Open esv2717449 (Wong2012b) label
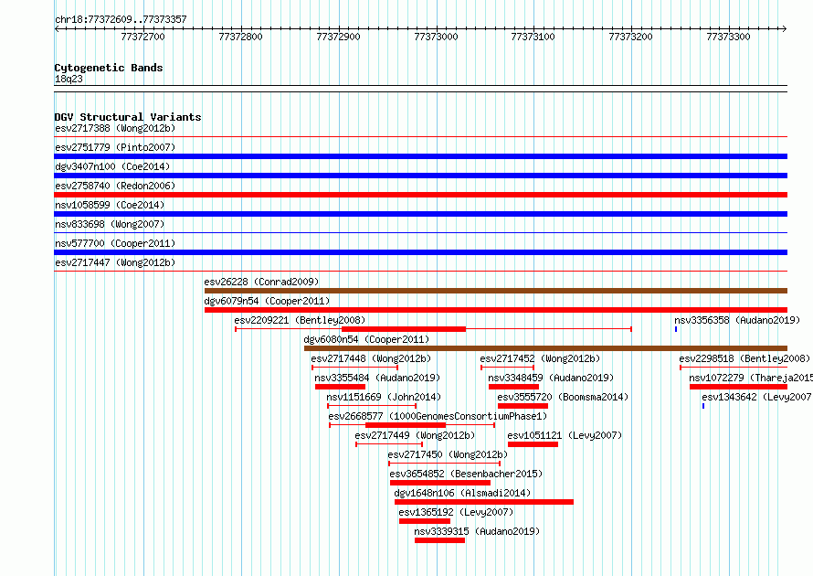The width and height of the screenshot is (813, 576). click(x=415, y=435)
